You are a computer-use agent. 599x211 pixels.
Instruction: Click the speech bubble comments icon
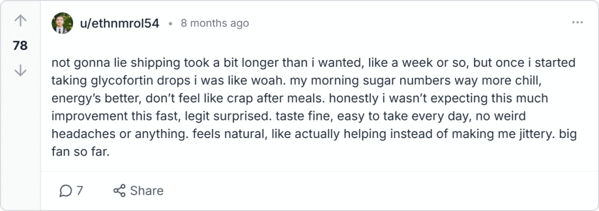[x=66, y=191]
